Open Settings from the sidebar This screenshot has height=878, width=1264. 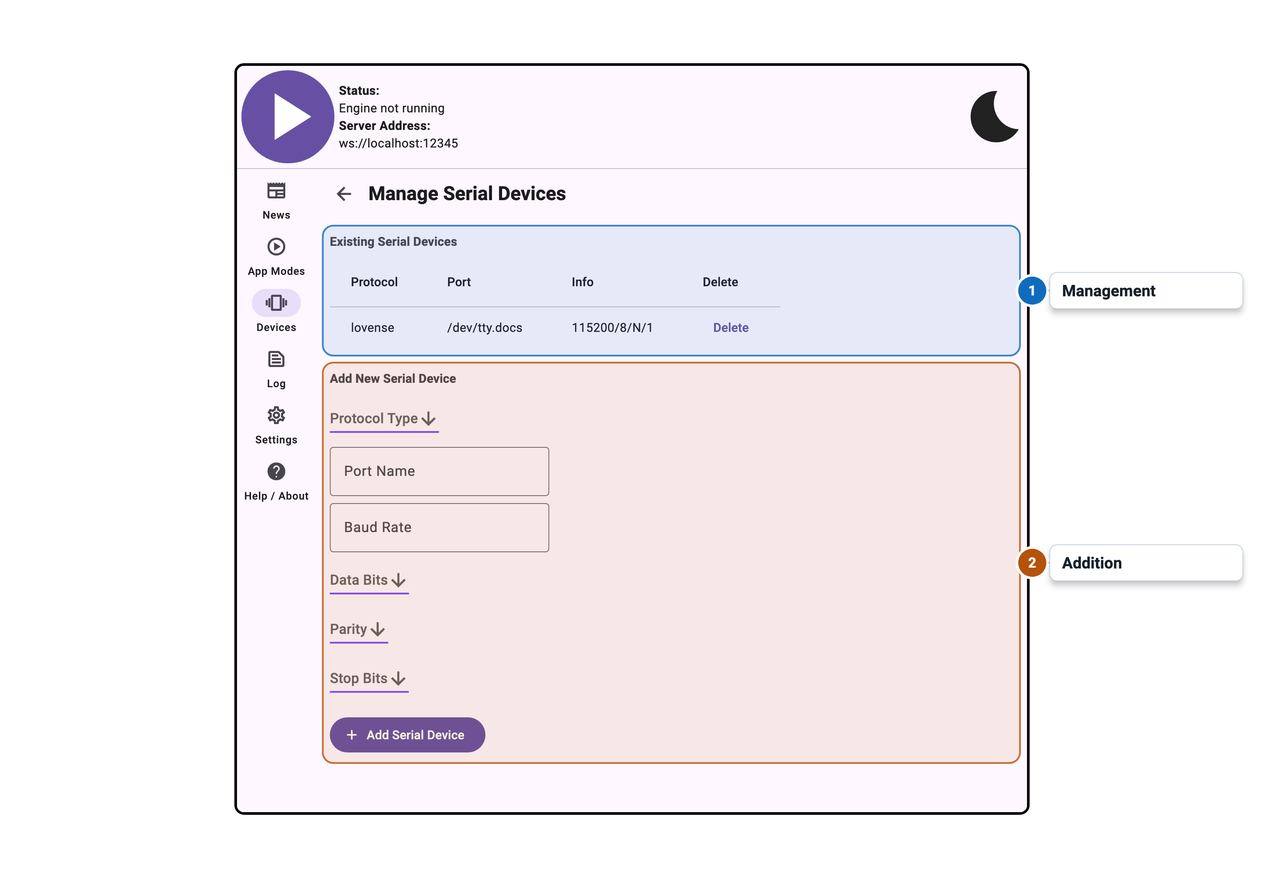tap(276, 426)
